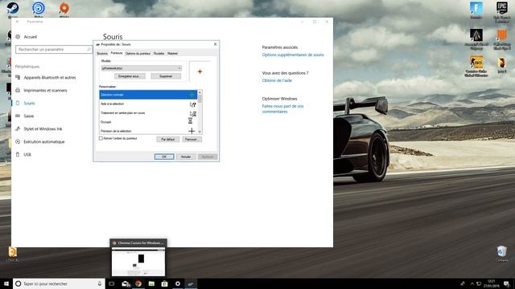
Task: Open Options supplémentaires de souris link
Action: click(x=293, y=55)
